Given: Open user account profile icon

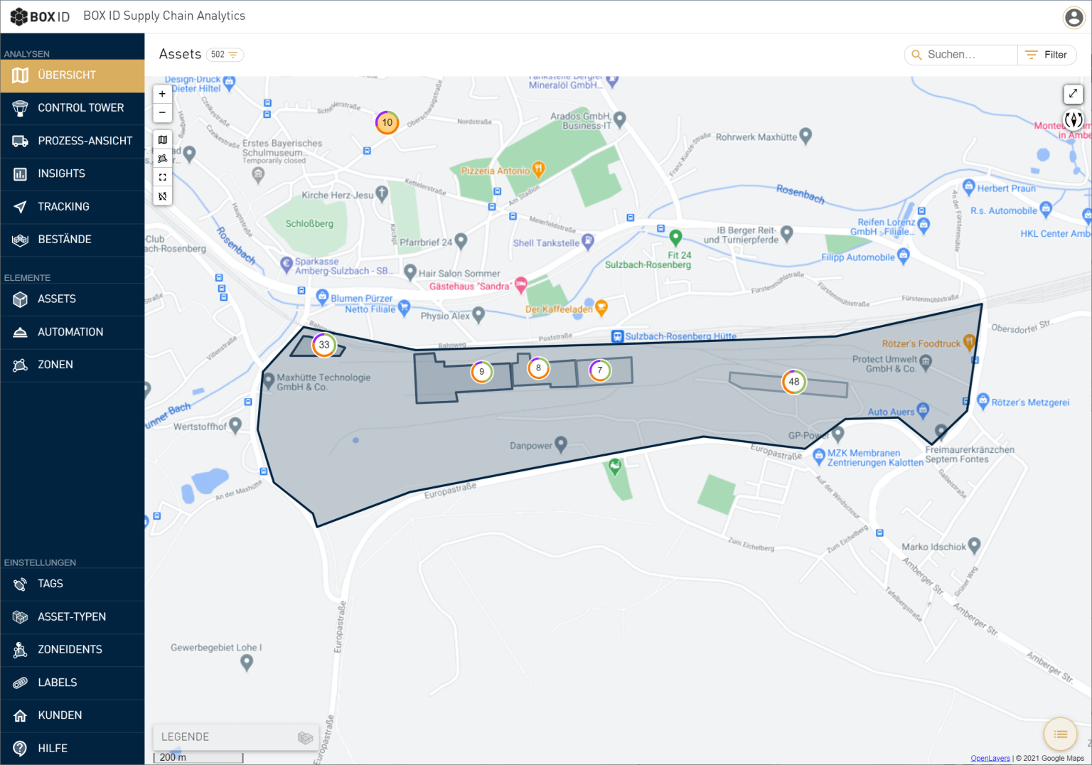Looking at the screenshot, I should coord(1073,17).
